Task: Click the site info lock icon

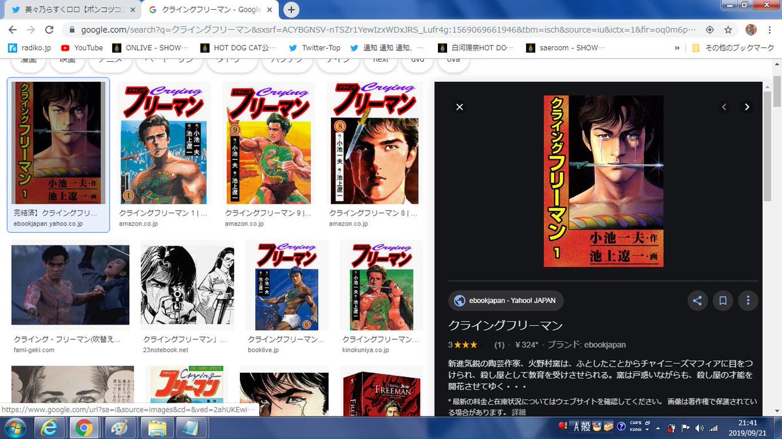Action: [71, 30]
